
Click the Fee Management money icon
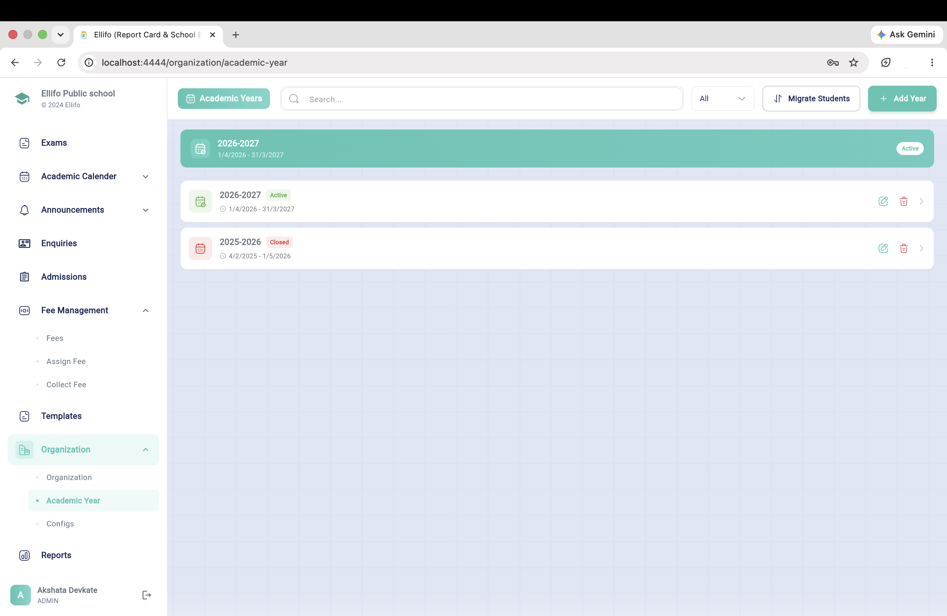coord(24,310)
